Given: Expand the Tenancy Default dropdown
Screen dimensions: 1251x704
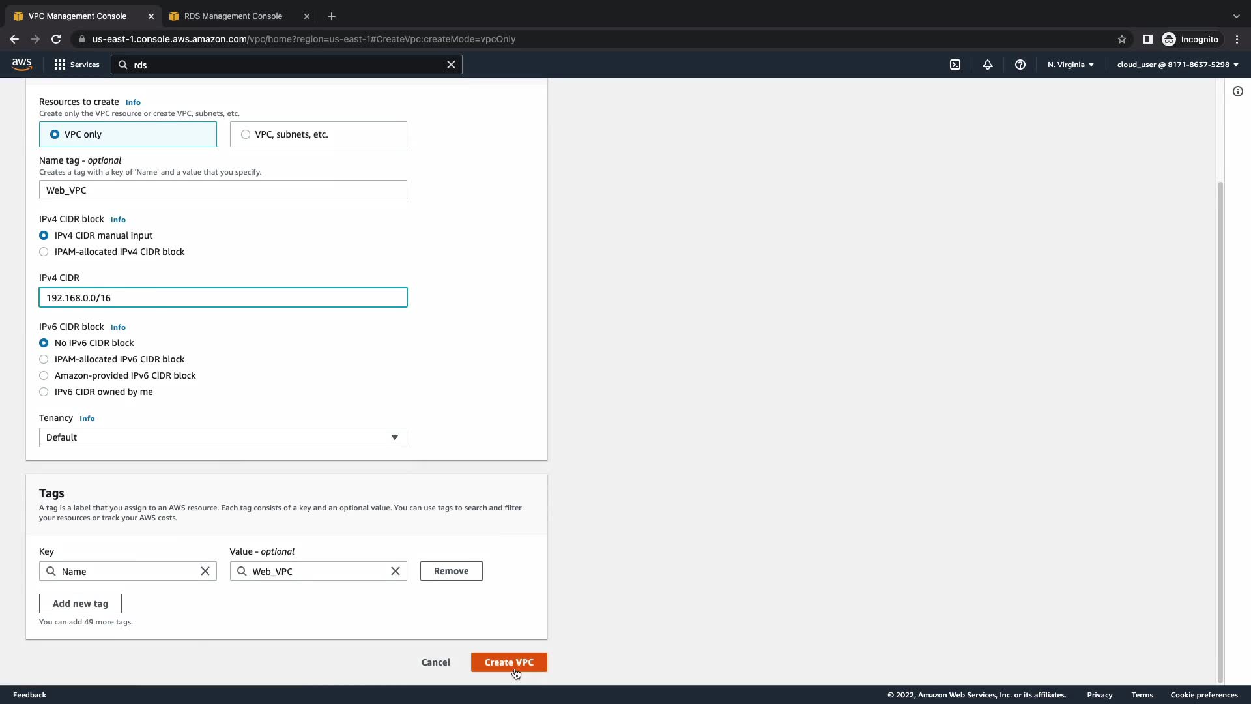Looking at the screenshot, I should click(223, 437).
